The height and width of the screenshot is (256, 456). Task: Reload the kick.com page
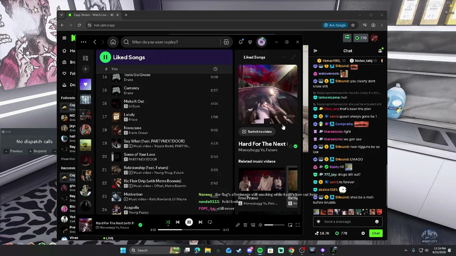tap(79, 25)
